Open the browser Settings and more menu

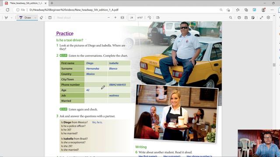tap(272, 10)
